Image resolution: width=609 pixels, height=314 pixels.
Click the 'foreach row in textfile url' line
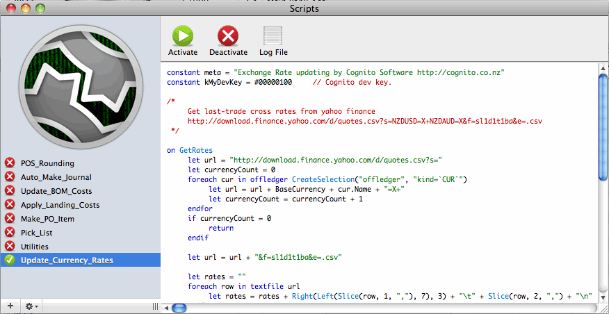click(x=244, y=286)
